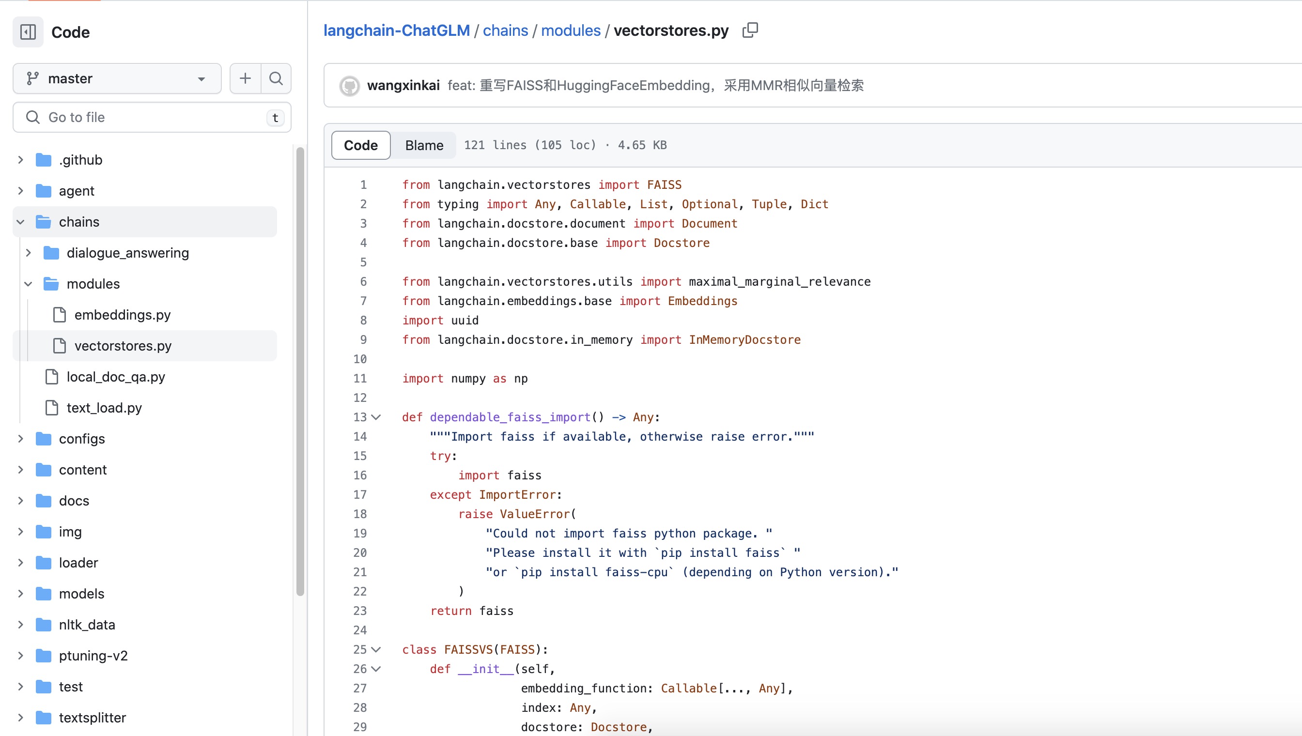Open wangxinkai author profile link
Viewport: 1302px width, 736px height.
coord(403,85)
